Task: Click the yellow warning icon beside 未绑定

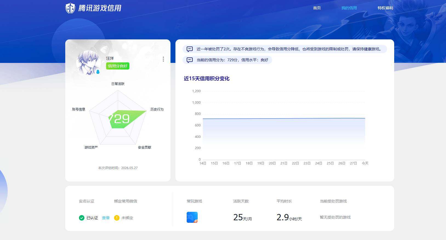Action: 117,218
